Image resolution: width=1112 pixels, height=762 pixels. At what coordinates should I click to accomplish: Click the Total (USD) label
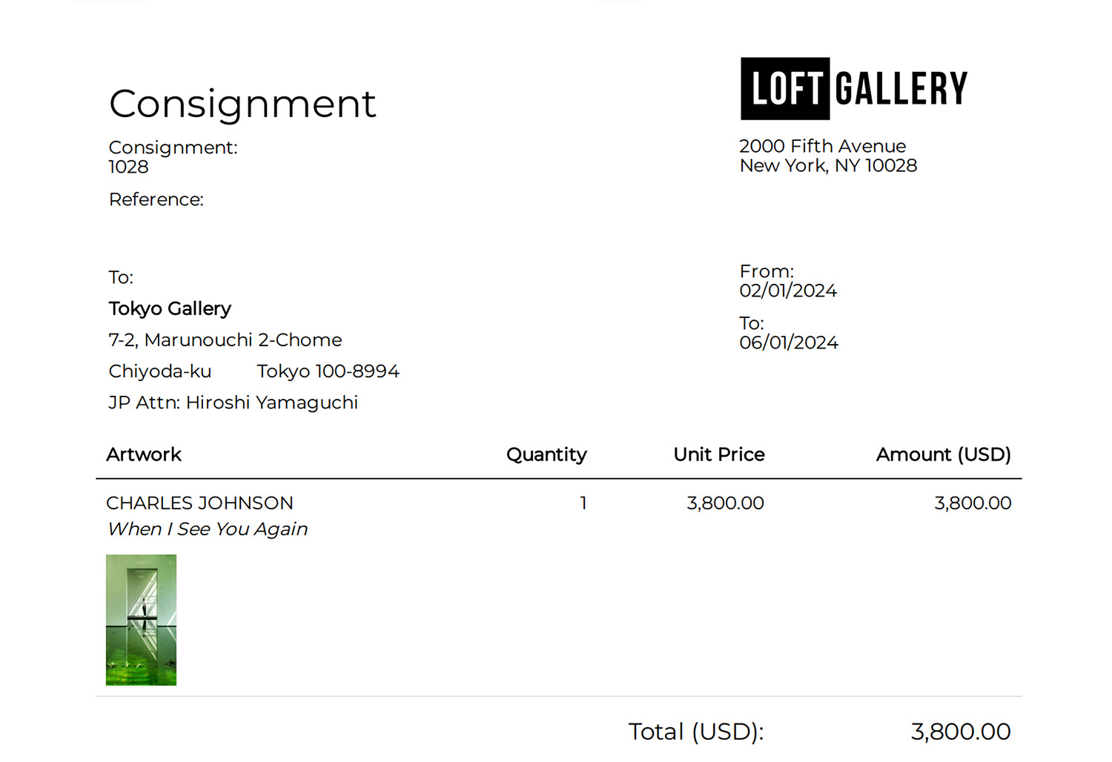(696, 732)
